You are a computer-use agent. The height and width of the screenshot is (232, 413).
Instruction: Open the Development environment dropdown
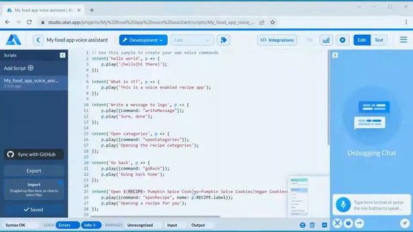click(143, 40)
